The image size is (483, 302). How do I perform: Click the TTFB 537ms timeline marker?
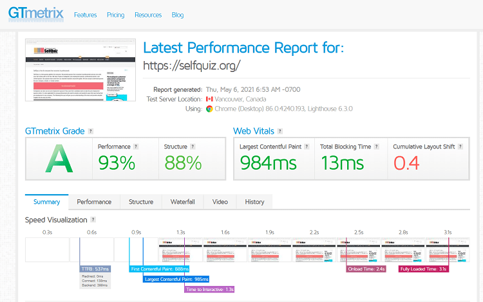tap(95, 269)
